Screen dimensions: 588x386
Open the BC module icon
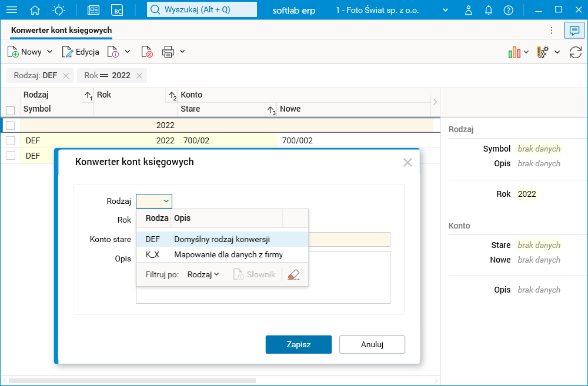click(118, 10)
